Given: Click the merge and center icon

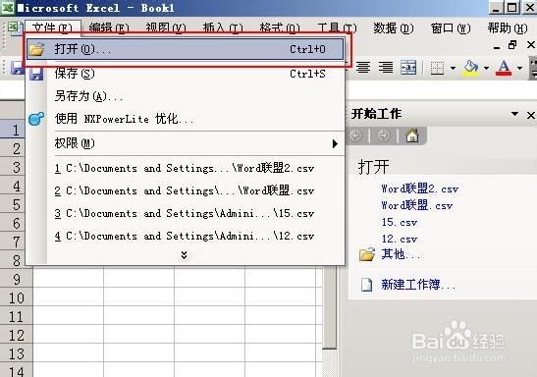Looking at the screenshot, I should click(x=408, y=67).
